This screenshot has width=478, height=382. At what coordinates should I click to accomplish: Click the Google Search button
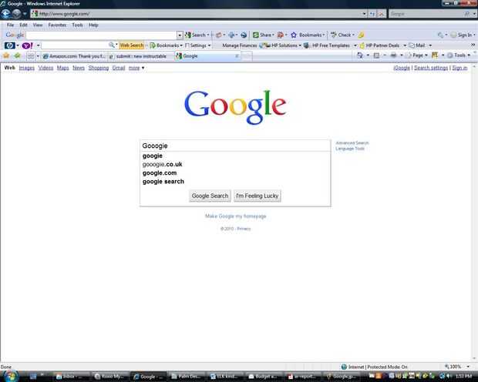click(210, 196)
